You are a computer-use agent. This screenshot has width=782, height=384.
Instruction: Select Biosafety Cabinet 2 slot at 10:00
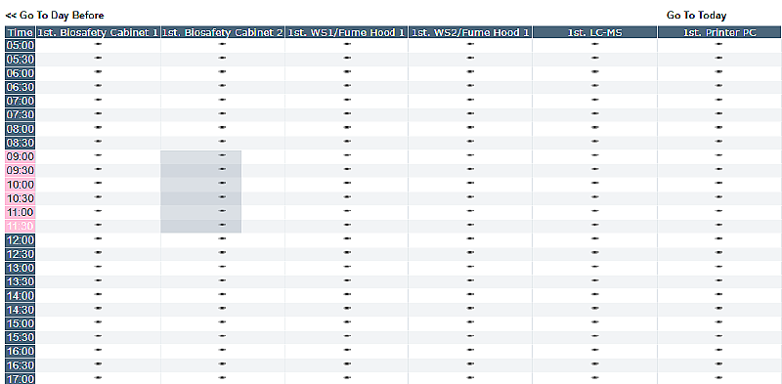[223, 183]
